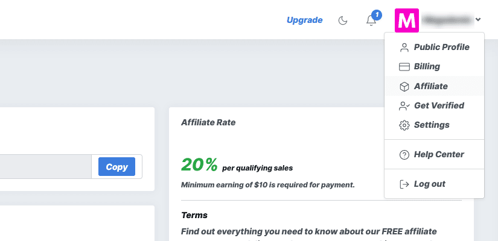Click the affiliate link input field
498x241 pixels.
click(x=45, y=167)
